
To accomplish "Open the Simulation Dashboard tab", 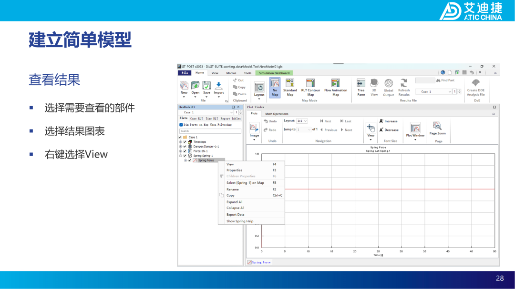I will point(274,73).
